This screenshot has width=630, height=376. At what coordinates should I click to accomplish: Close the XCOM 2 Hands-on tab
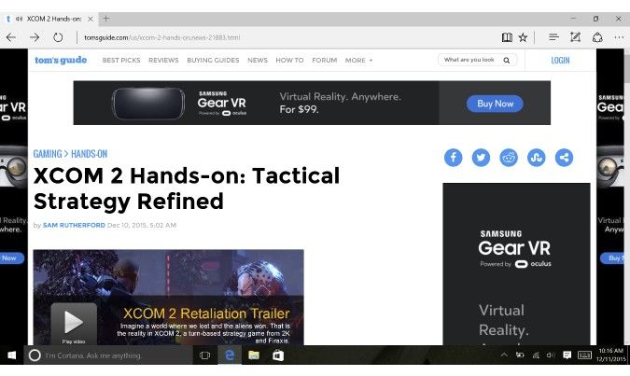[x=91, y=19]
